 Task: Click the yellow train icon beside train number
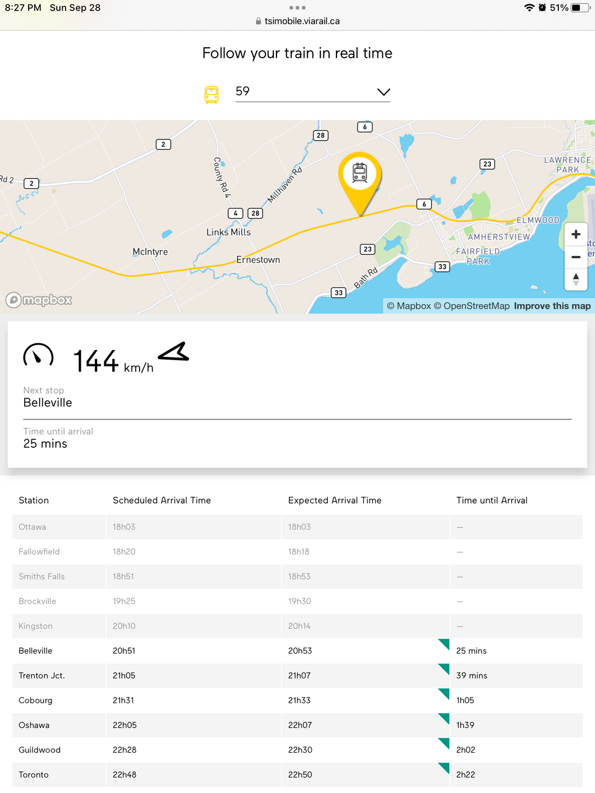[x=211, y=94]
